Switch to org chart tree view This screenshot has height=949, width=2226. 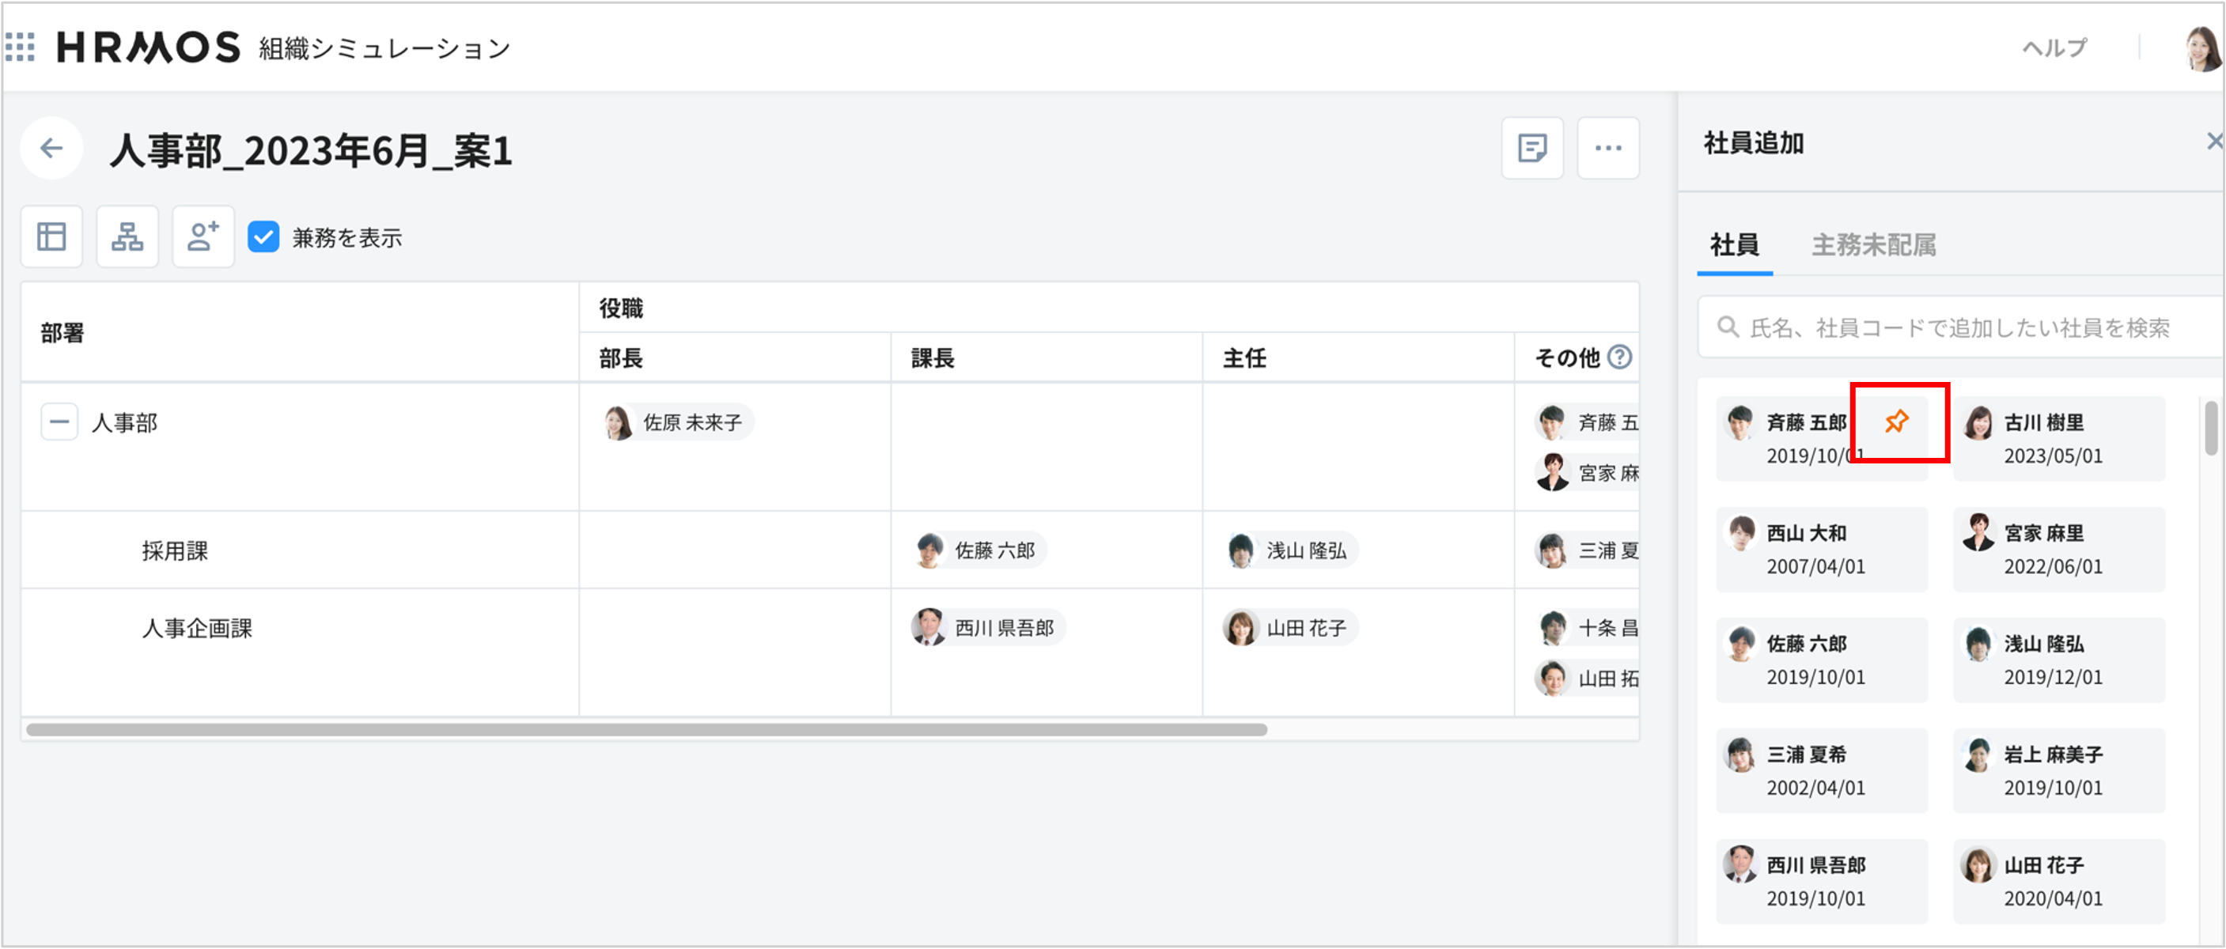coord(127,236)
